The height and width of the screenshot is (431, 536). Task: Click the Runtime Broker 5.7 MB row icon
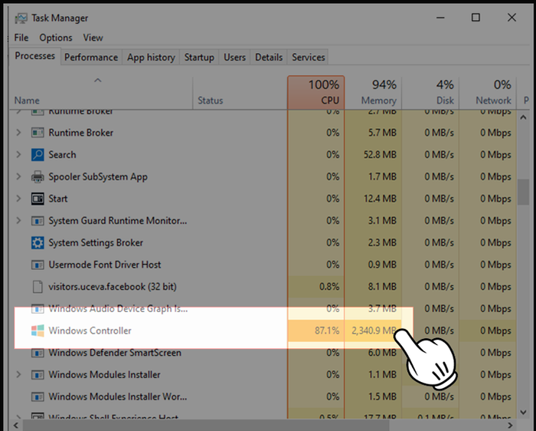(38, 133)
